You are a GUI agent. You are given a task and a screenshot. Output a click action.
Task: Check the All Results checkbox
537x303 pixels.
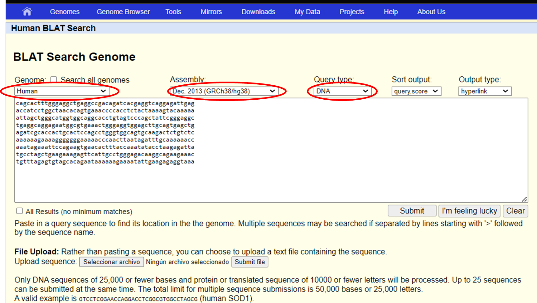(20, 211)
